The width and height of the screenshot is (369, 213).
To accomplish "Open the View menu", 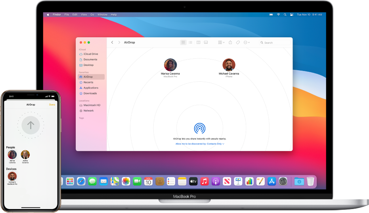I will pos(84,15).
